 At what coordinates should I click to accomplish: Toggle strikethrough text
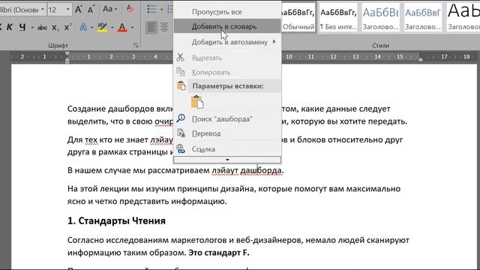click(x=42, y=28)
